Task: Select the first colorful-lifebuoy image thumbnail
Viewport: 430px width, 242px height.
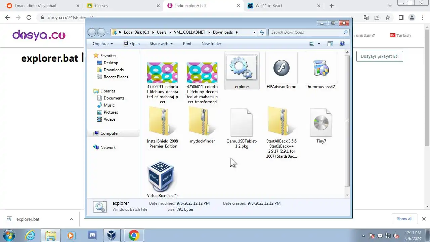Action: point(163,73)
